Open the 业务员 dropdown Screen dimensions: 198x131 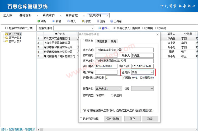click(x=152, y=73)
